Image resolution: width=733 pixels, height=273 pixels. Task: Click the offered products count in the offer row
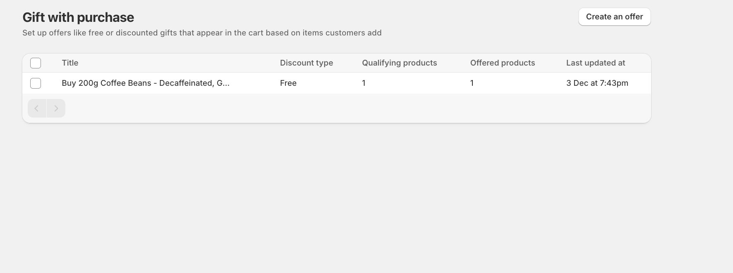pyautogui.click(x=472, y=83)
